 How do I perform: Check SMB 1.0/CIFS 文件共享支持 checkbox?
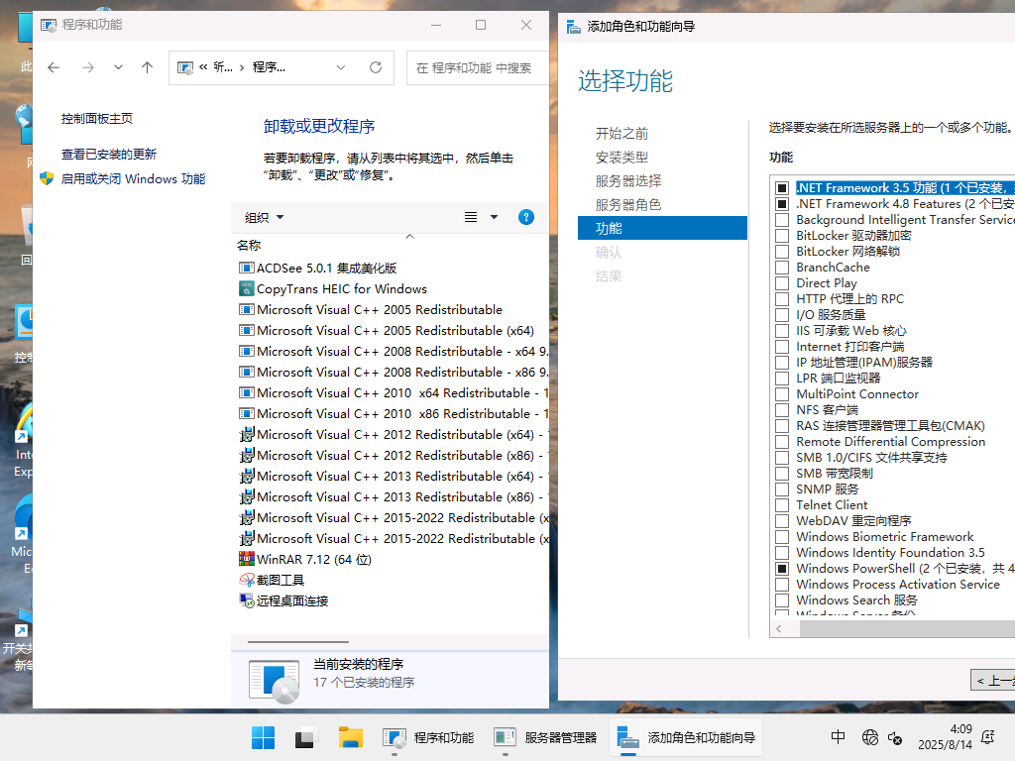782,458
